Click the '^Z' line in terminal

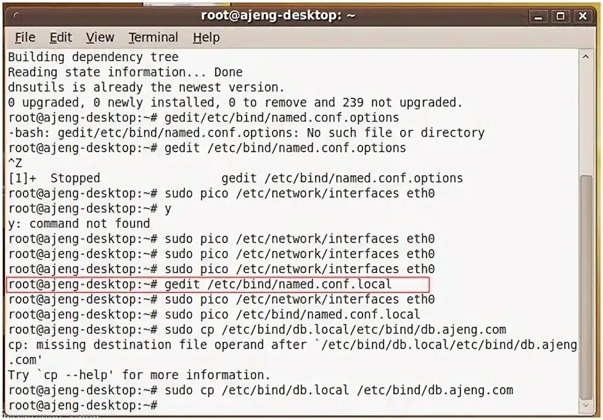tap(15, 163)
